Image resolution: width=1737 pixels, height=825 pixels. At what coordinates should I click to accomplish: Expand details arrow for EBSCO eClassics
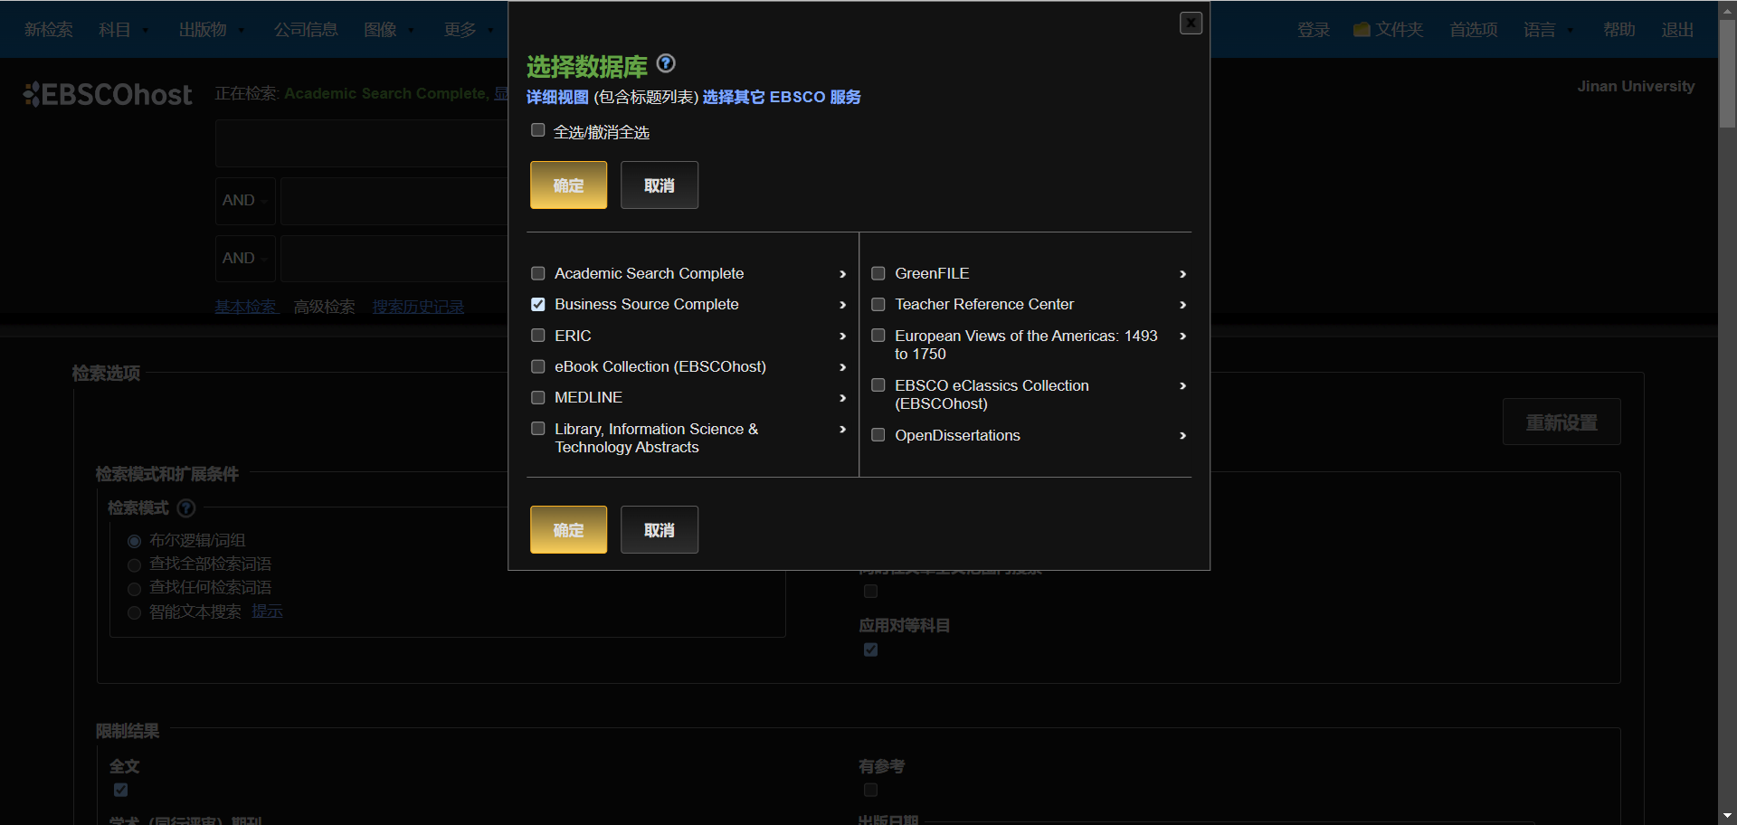pos(1182,386)
